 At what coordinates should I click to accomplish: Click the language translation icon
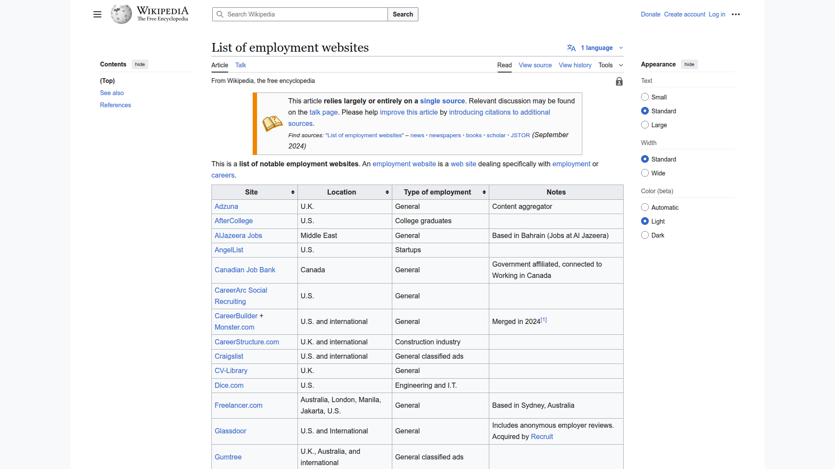[x=571, y=48]
